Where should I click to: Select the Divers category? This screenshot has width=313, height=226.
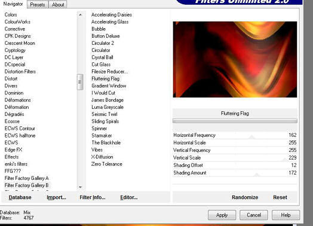[x=11, y=86]
